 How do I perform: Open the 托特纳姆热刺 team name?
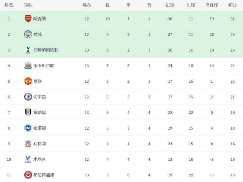[46, 50]
